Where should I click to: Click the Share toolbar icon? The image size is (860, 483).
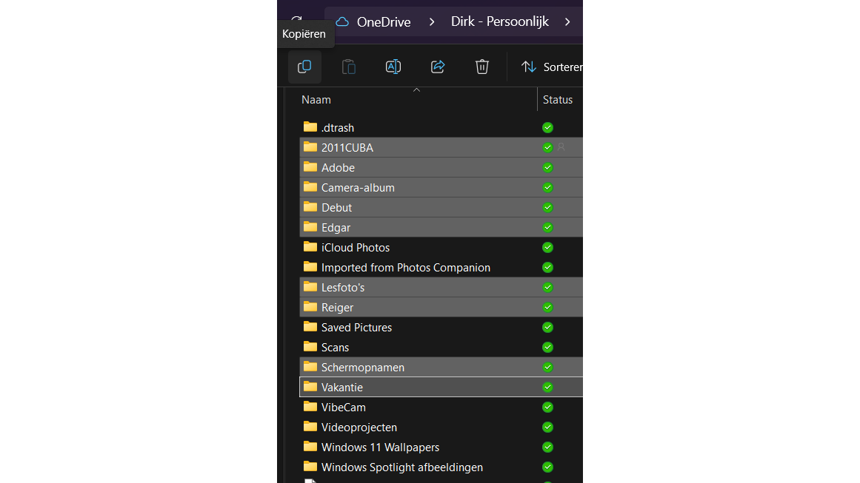pos(438,67)
